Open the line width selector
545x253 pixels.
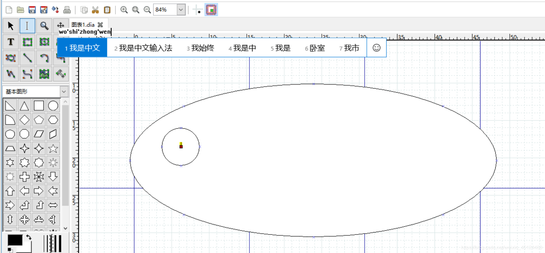[x=53, y=243]
